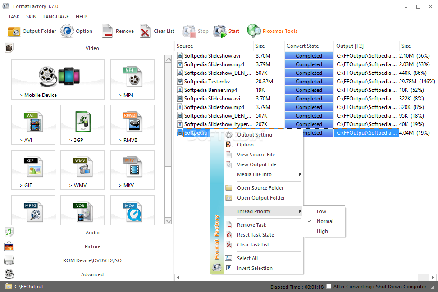Screen dimensions: 438x292
Task: Select the Softpedia Test.mkv task row
Action: pos(306,82)
